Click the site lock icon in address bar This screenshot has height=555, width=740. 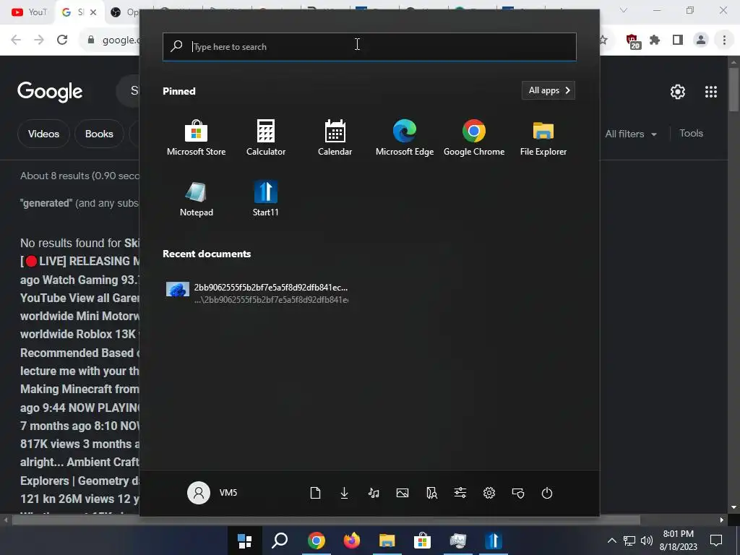[x=91, y=40]
